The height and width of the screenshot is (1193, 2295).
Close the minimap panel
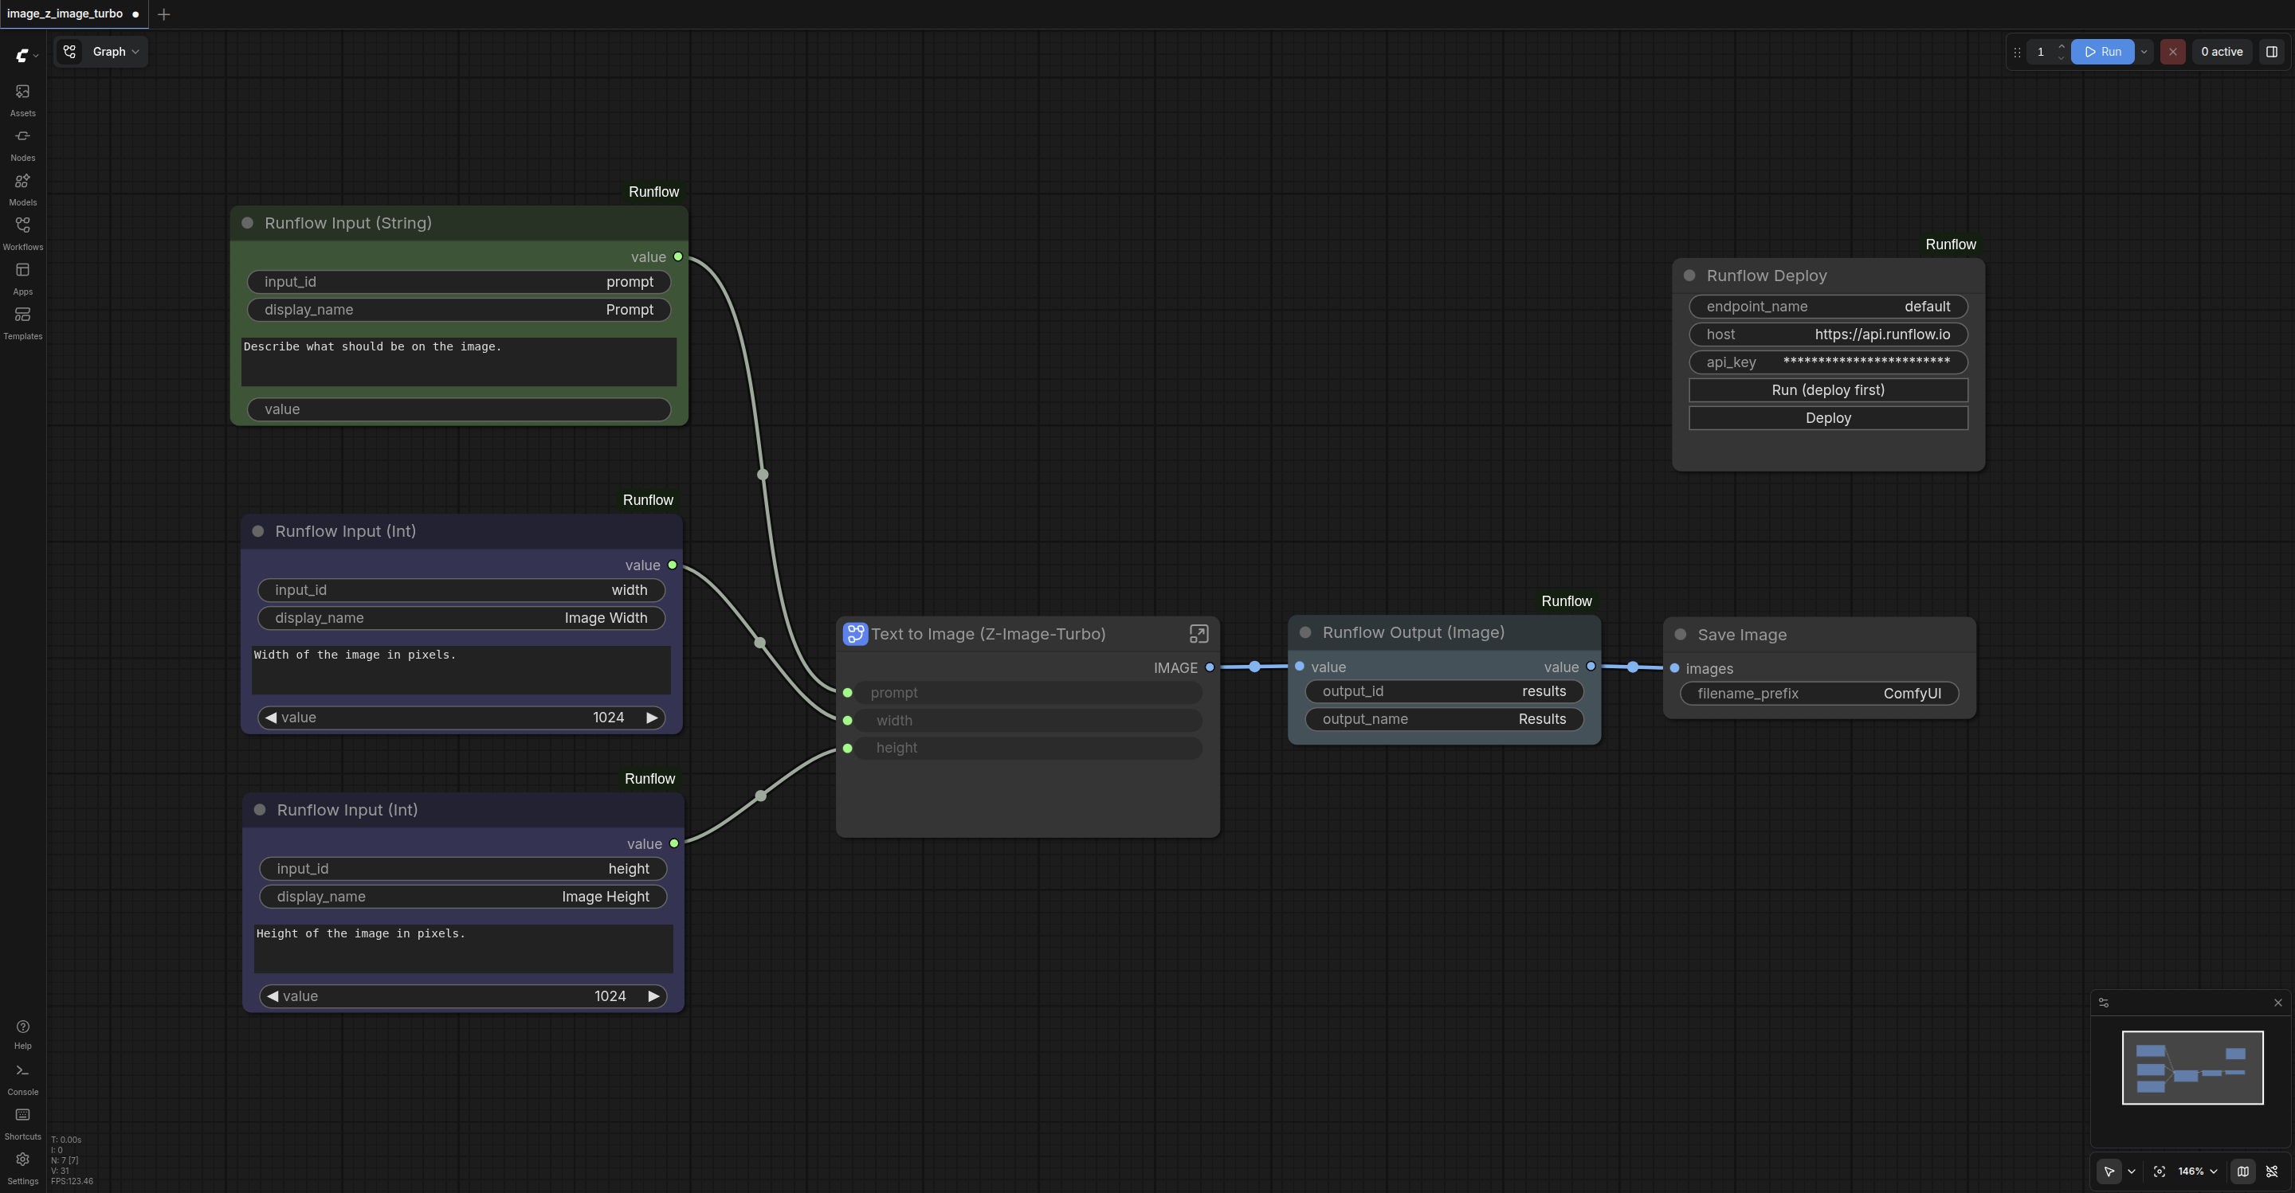2278,1003
